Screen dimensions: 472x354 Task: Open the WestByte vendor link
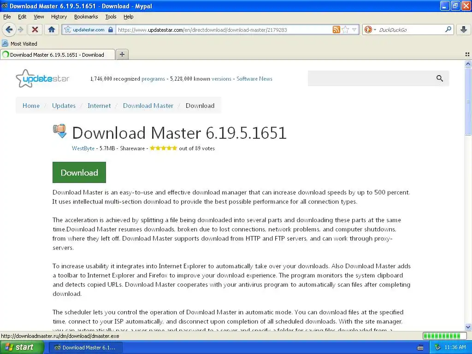83,148
